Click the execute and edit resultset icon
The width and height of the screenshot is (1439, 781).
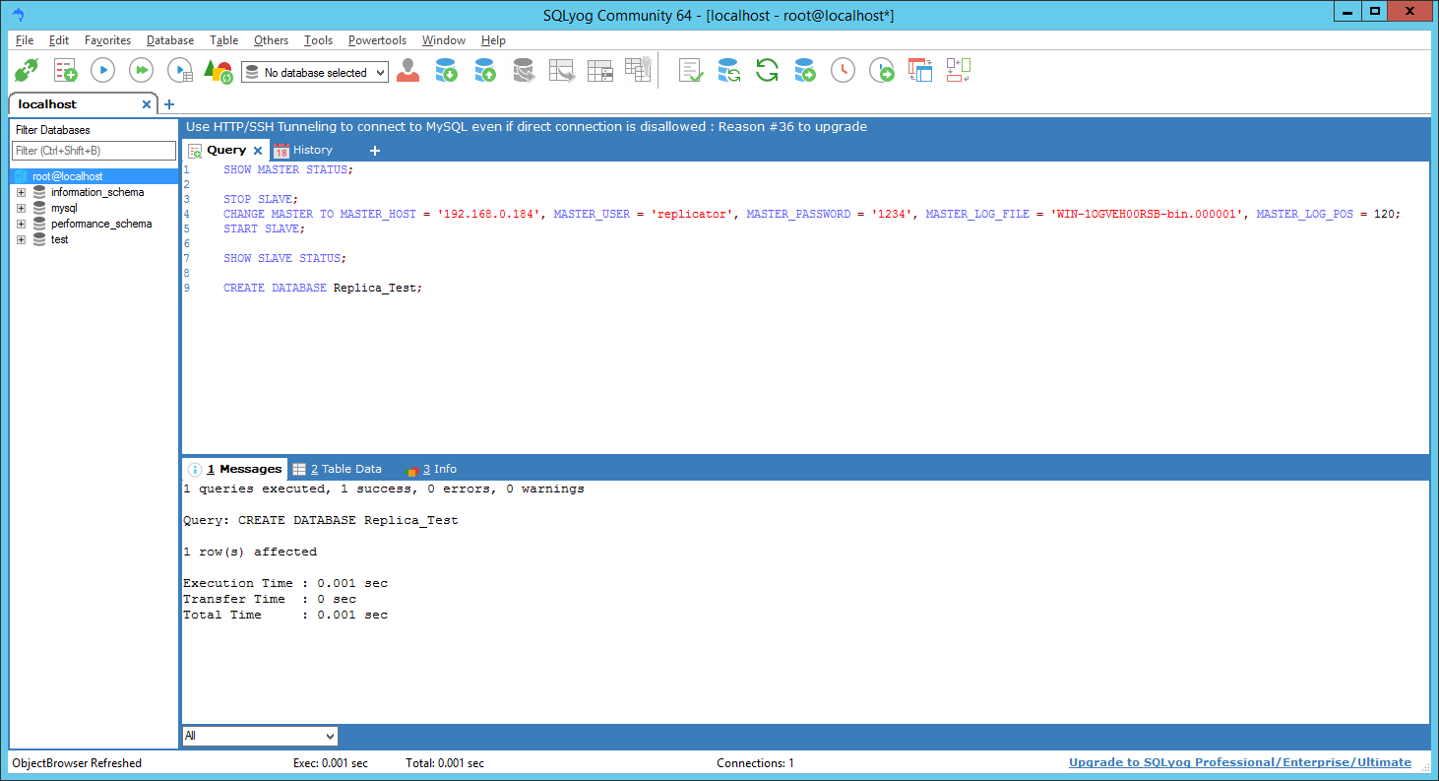(180, 71)
